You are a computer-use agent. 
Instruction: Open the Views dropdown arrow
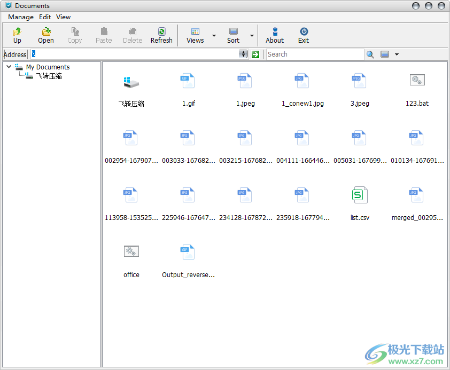pyautogui.click(x=213, y=35)
